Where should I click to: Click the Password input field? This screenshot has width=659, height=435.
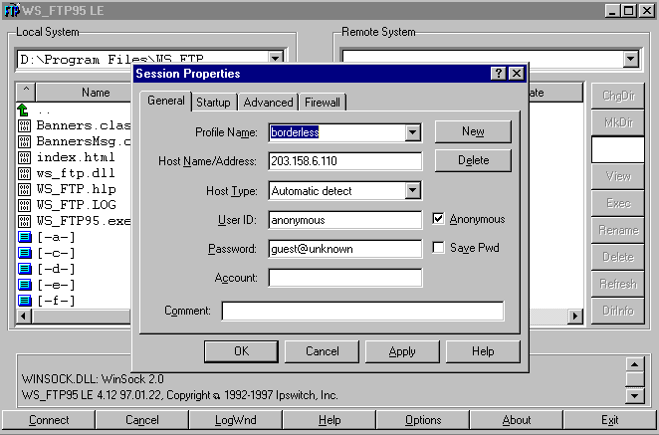(x=345, y=249)
